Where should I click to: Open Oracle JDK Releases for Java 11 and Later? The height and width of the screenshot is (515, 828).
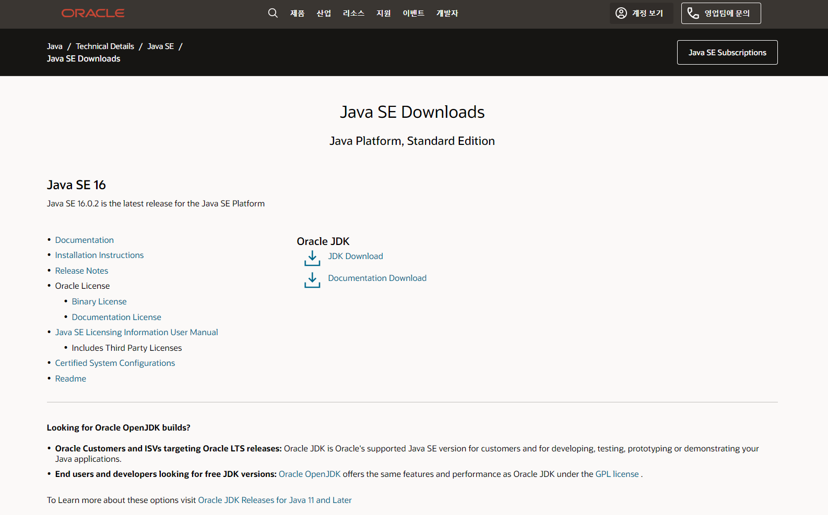(275, 500)
